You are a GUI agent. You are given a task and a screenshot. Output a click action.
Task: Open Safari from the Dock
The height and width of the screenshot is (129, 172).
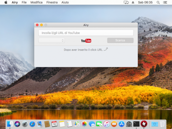[32, 124]
